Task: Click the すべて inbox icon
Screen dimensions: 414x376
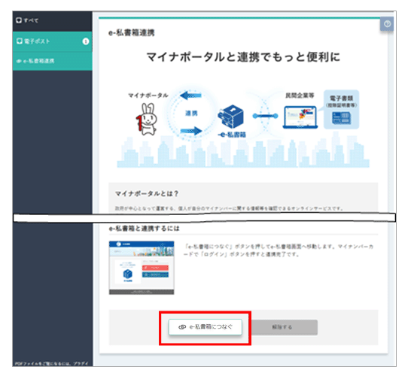Action: coord(19,20)
